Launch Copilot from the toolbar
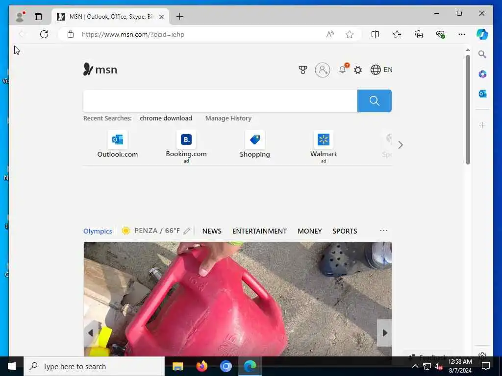This screenshot has height=376, width=502. pyautogui.click(x=482, y=34)
